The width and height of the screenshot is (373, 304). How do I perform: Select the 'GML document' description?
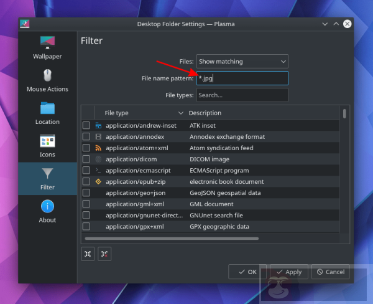(x=211, y=204)
